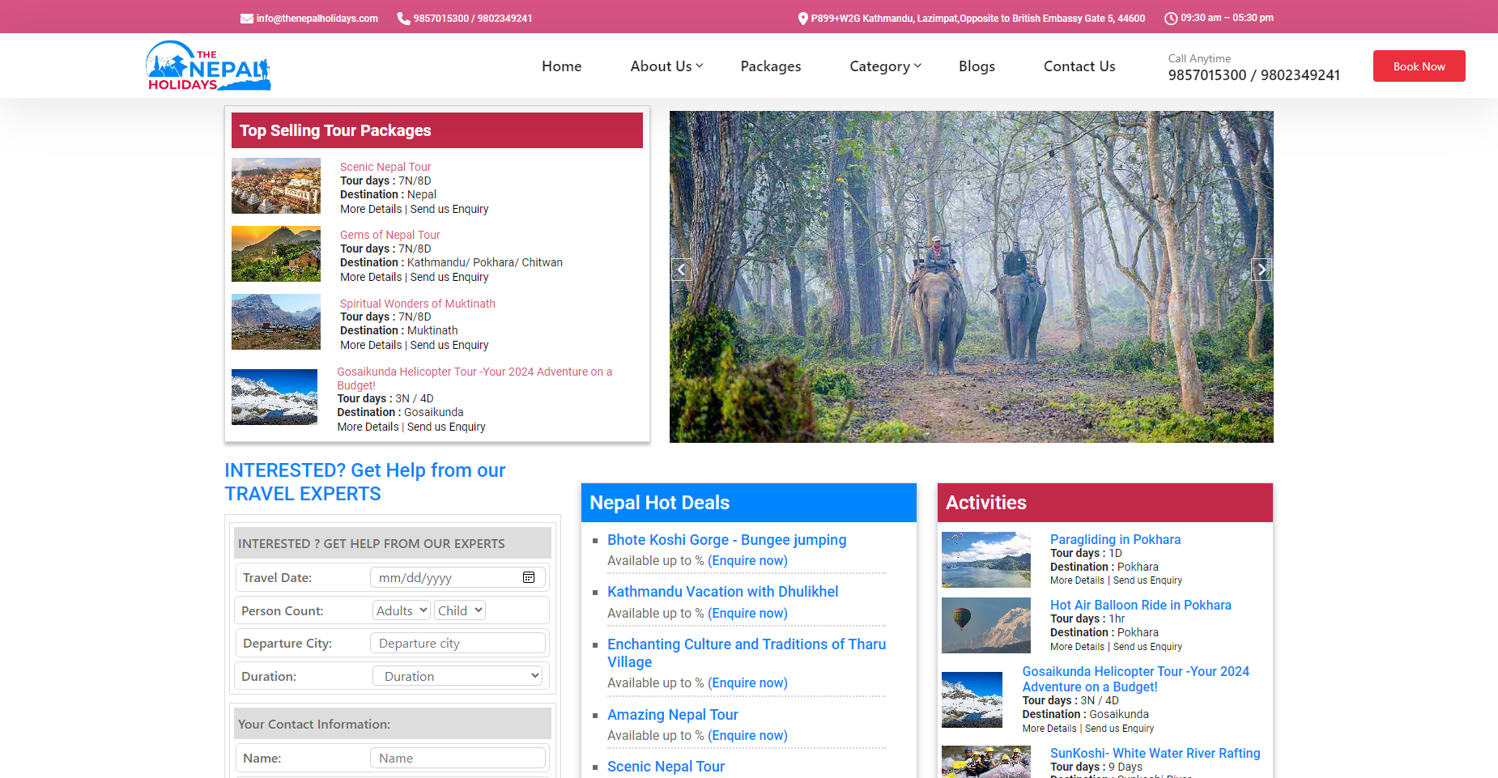Click the clock icon beside opening hours
The height and width of the screenshot is (778, 1498).
coord(1171,19)
